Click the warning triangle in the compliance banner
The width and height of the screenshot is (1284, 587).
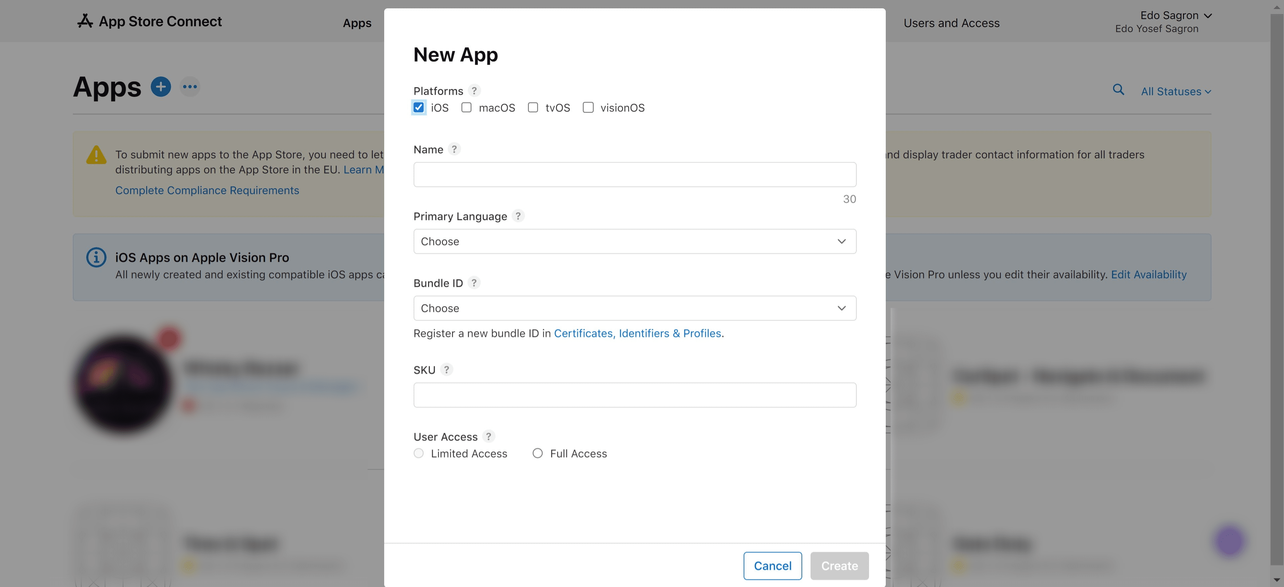[x=96, y=154]
